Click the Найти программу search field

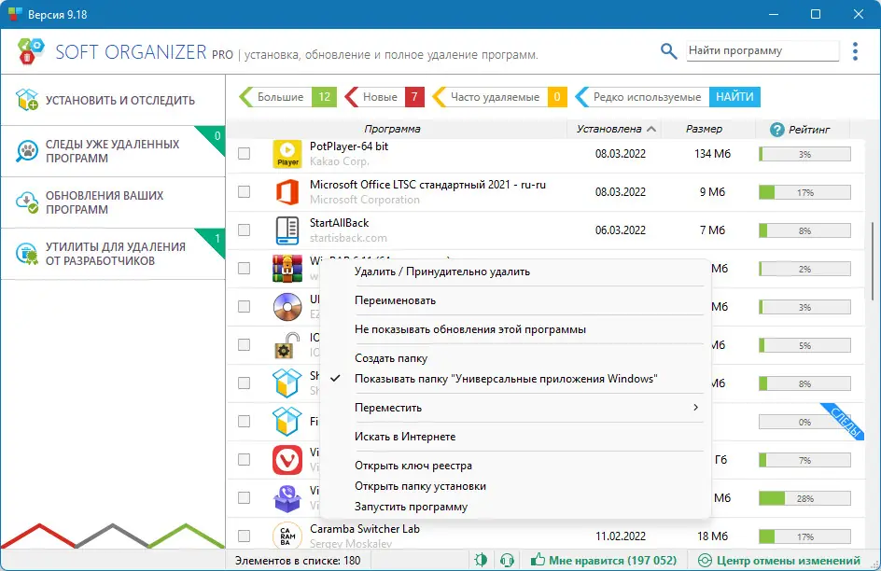(x=762, y=50)
